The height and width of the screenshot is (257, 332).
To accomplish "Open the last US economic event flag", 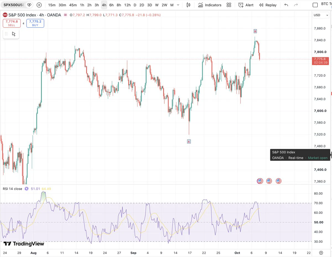I will (279, 181).
